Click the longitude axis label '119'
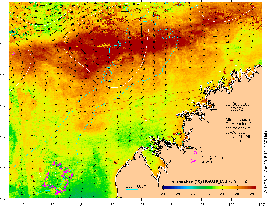Viewport: 268px width, 207px height. click(21, 205)
